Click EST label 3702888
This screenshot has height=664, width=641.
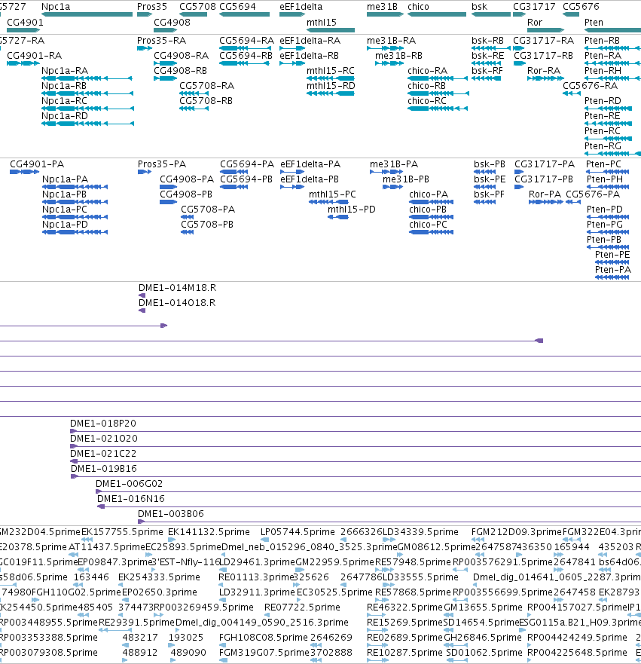click(331, 653)
